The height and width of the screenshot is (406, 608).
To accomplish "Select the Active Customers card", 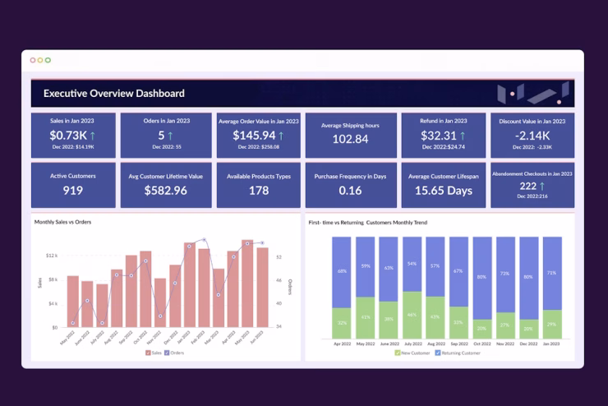I will 73,185.
